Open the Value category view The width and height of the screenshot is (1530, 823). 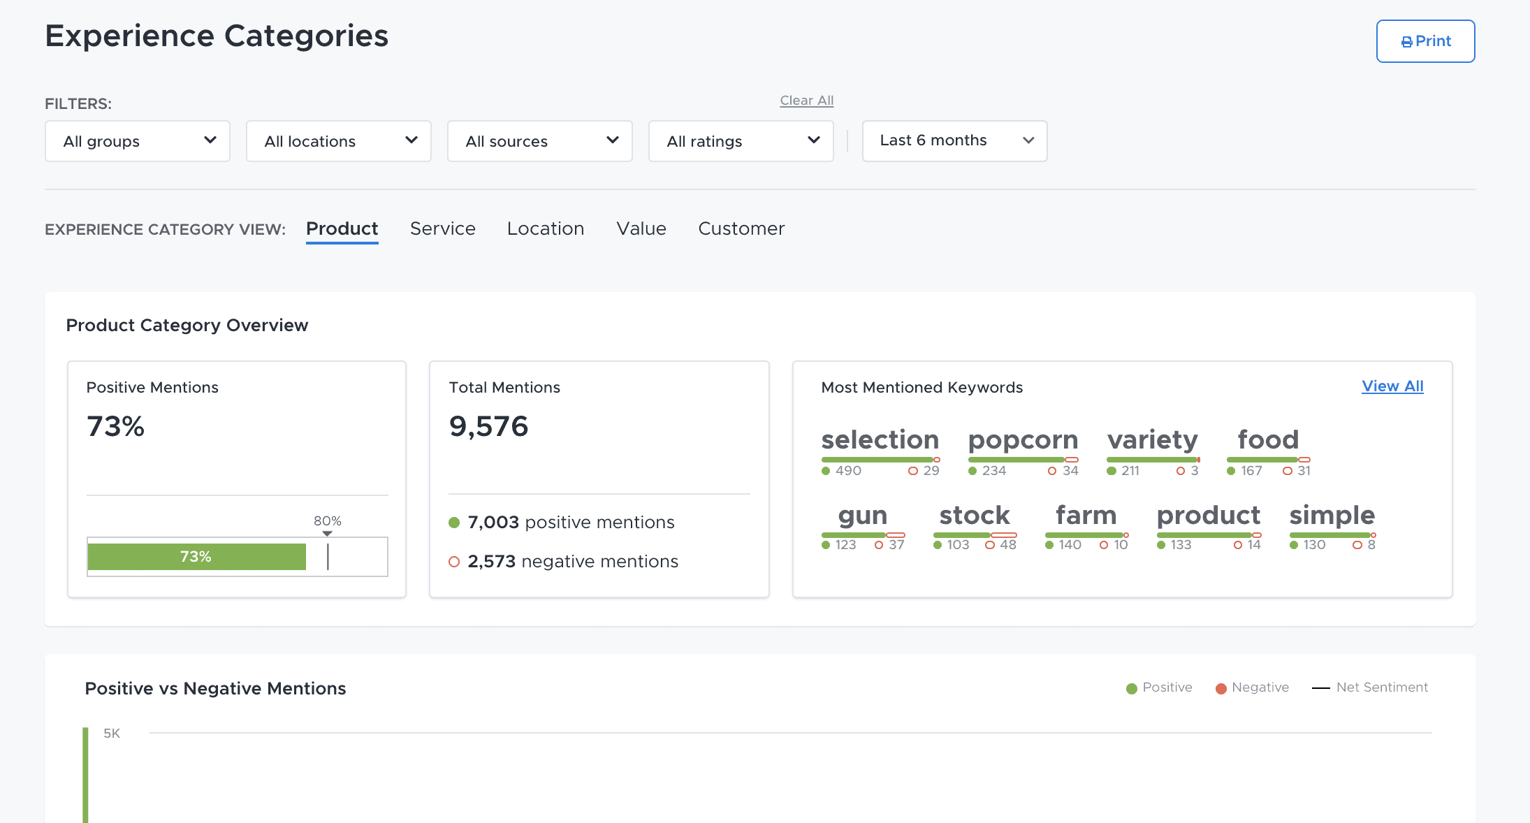(x=641, y=229)
